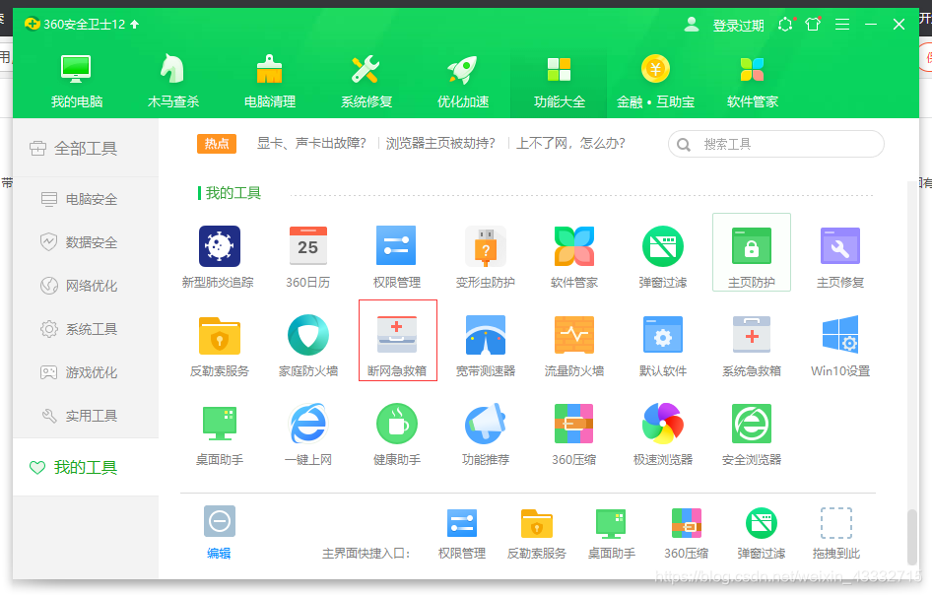Open the 浏览器主页被劫持? hot link
932x595 pixels.
point(440,143)
